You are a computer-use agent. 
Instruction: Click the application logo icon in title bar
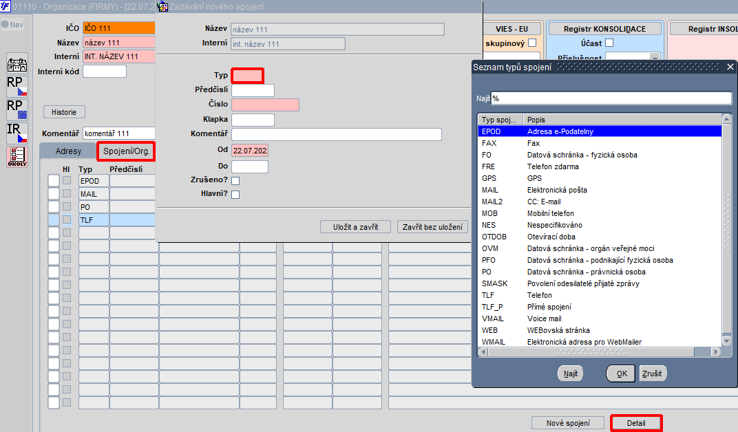[x=6, y=6]
